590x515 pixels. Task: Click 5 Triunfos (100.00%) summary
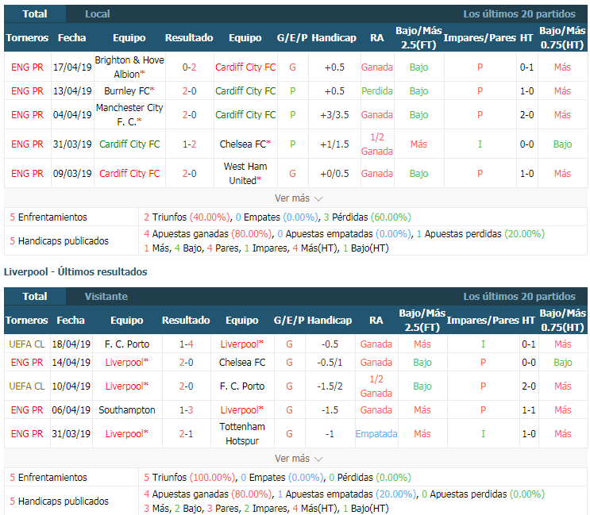click(x=190, y=478)
